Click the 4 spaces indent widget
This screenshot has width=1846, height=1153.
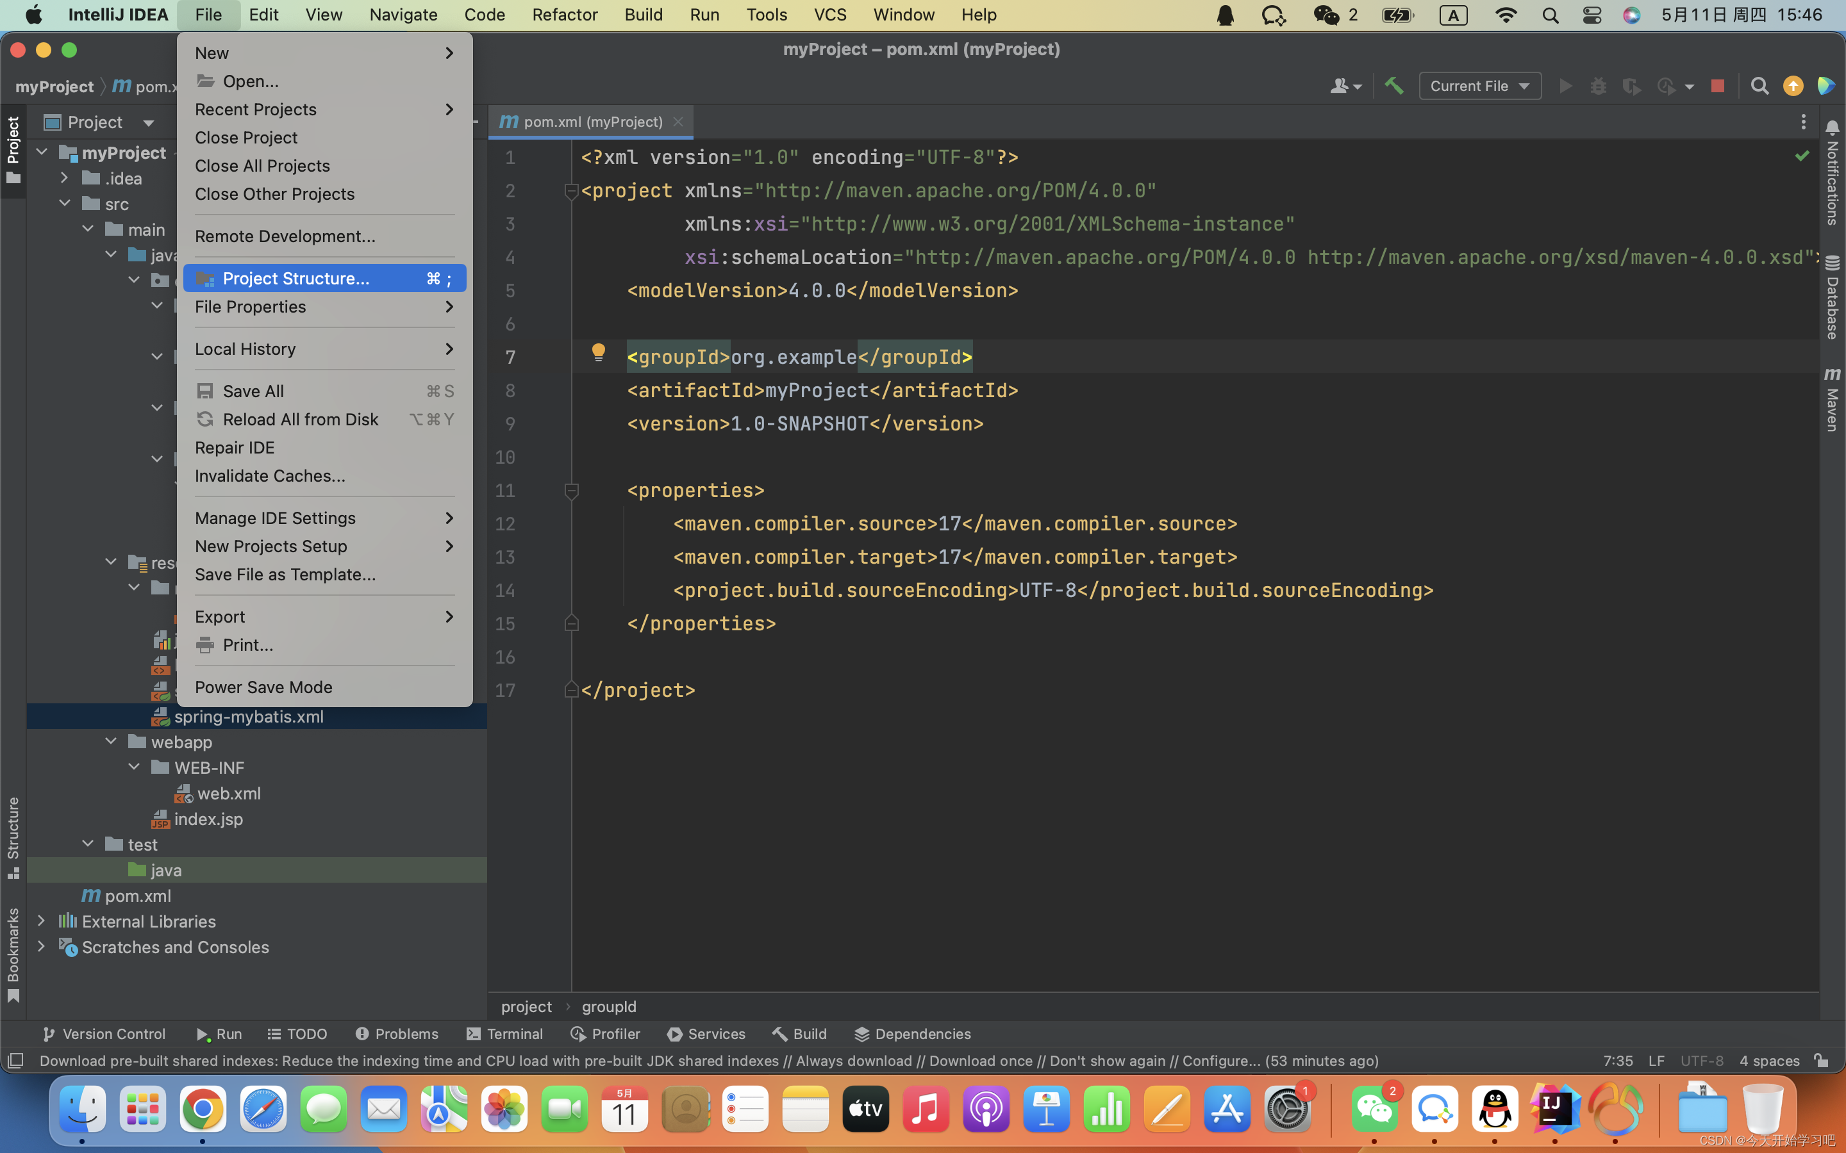point(1769,1061)
